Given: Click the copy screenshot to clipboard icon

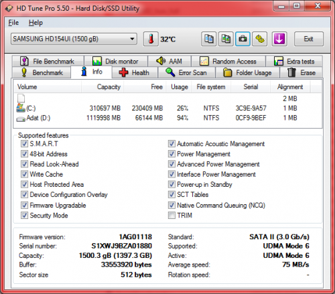Looking at the screenshot, I should (226, 39).
